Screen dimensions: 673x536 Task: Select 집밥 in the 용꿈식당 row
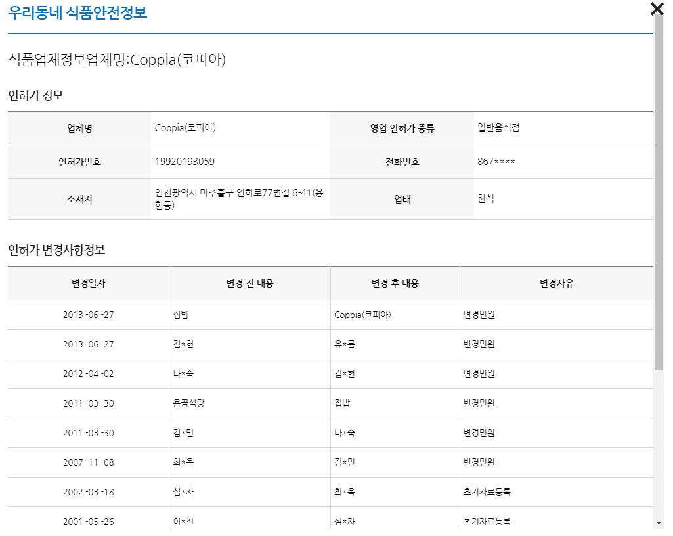pos(342,403)
